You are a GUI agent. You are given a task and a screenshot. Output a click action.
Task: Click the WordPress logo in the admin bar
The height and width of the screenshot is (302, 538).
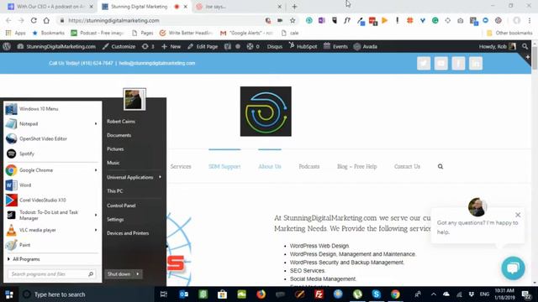click(x=7, y=47)
